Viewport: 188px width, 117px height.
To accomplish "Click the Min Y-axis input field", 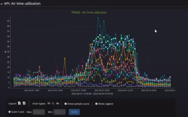I will pos(59,112).
